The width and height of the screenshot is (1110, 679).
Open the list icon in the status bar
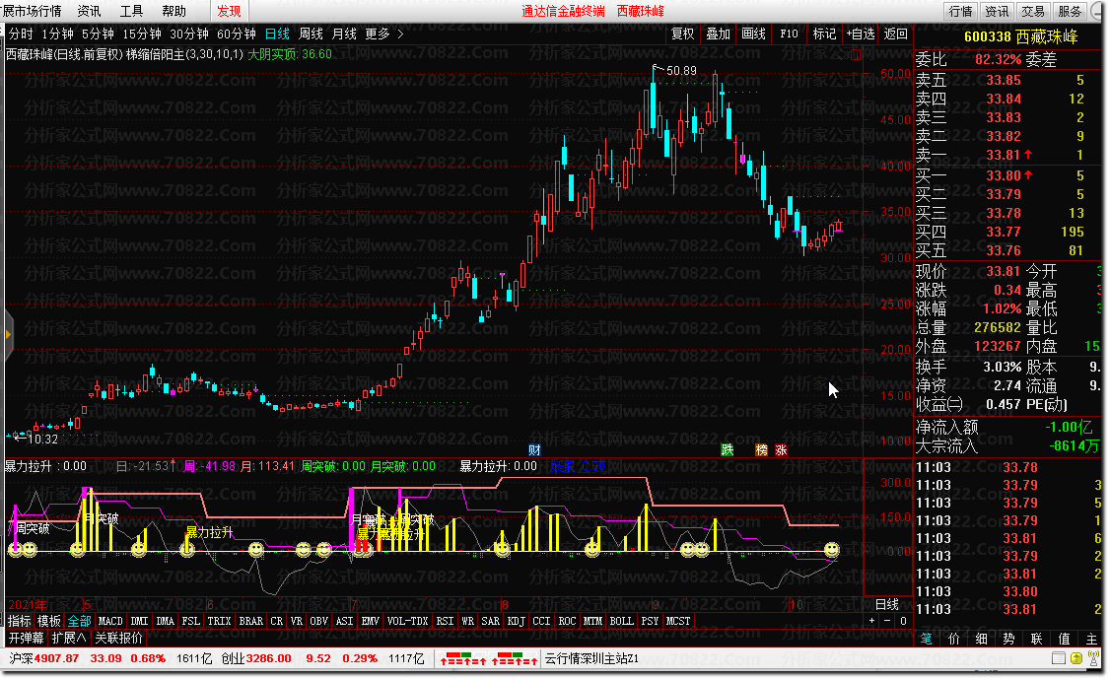pyautogui.click(x=1059, y=658)
